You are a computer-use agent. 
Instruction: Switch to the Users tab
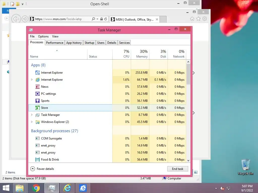(101, 43)
